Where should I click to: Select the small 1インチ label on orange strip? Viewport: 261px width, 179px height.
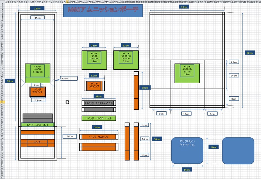tap(37, 143)
